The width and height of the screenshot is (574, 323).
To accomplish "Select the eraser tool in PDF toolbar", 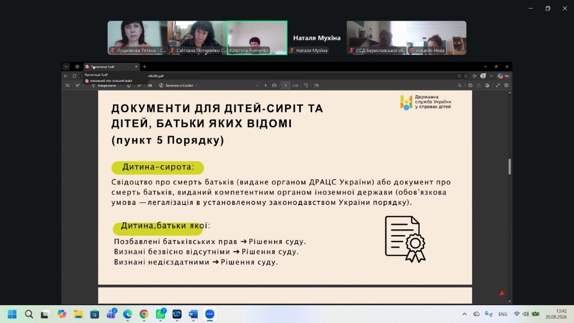I will 129,85.
